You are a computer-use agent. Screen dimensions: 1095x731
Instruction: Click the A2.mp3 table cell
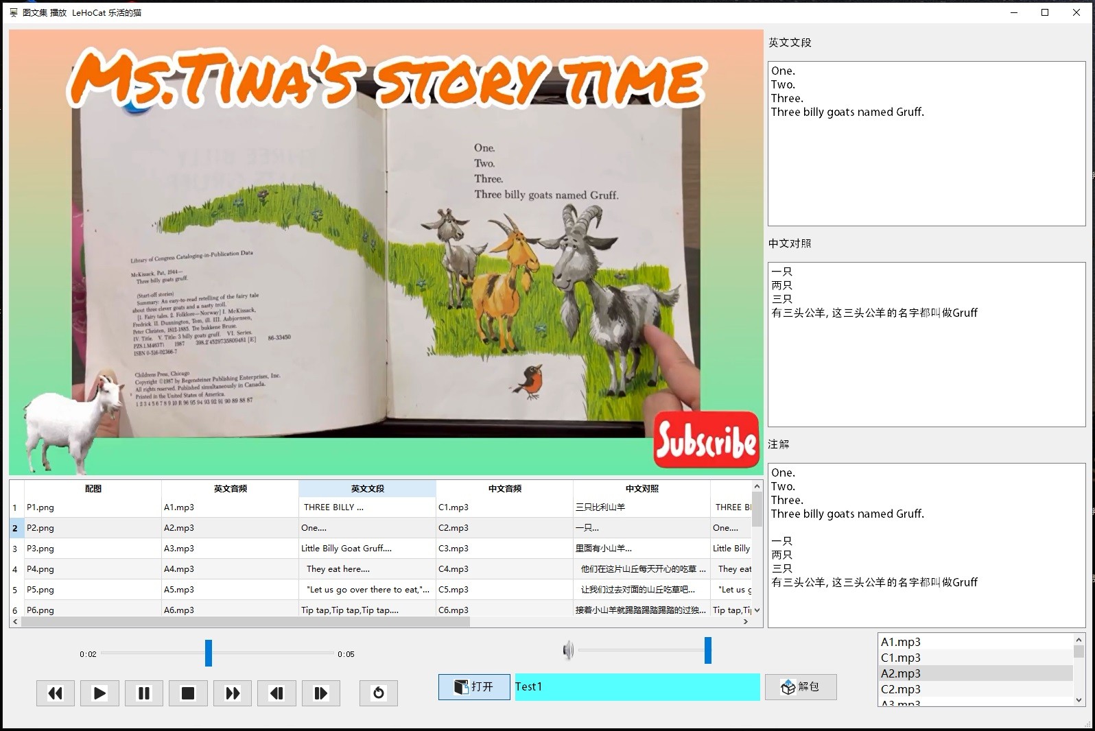tap(230, 528)
